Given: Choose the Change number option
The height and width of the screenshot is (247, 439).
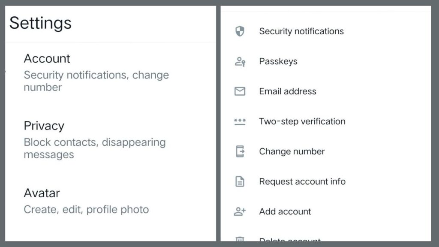Looking at the screenshot, I should pyautogui.click(x=292, y=151).
